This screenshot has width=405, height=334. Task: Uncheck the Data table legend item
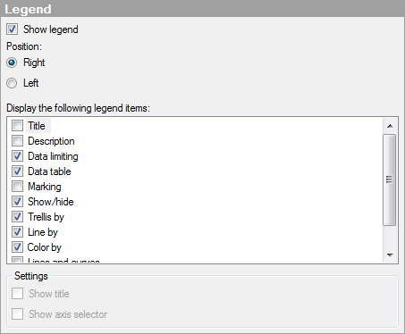(17, 171)
